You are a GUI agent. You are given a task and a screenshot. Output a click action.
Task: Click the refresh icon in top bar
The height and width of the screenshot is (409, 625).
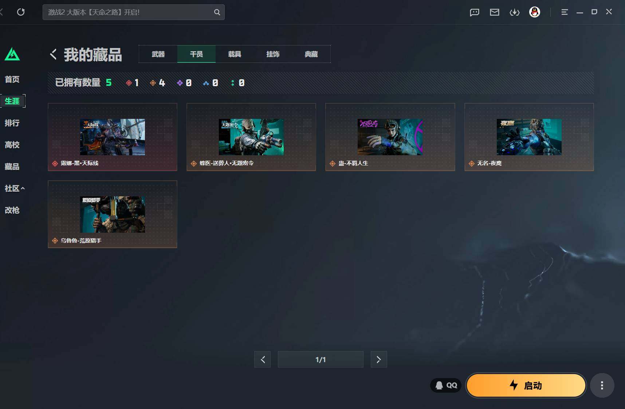(21, 12)
